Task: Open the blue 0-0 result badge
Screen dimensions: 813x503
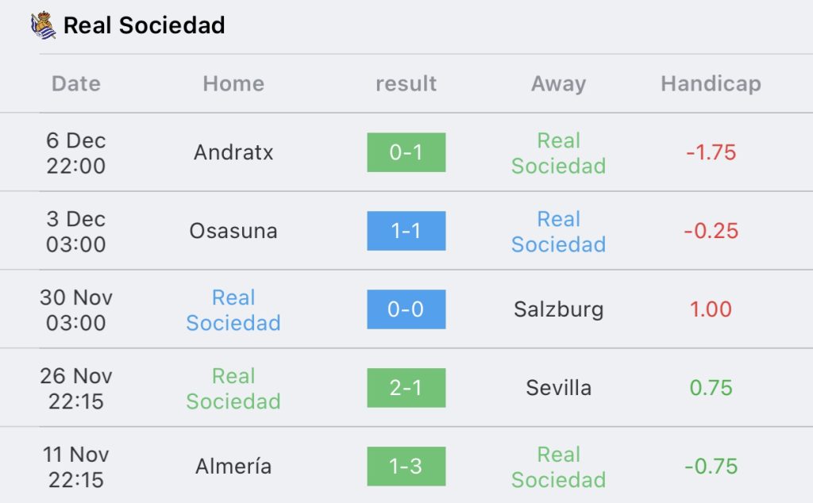Action: click(406, 309)
